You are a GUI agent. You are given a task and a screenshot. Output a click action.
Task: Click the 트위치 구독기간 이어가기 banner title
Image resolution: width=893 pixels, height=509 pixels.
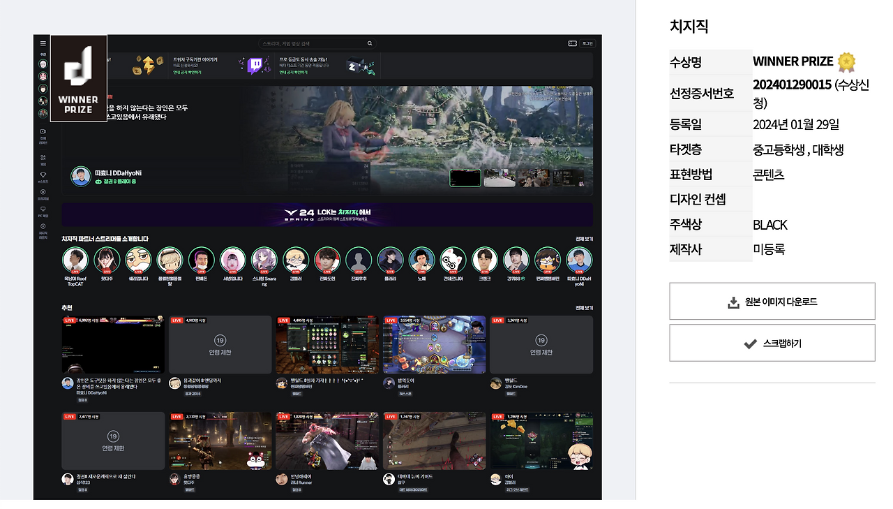pos(195,59)
